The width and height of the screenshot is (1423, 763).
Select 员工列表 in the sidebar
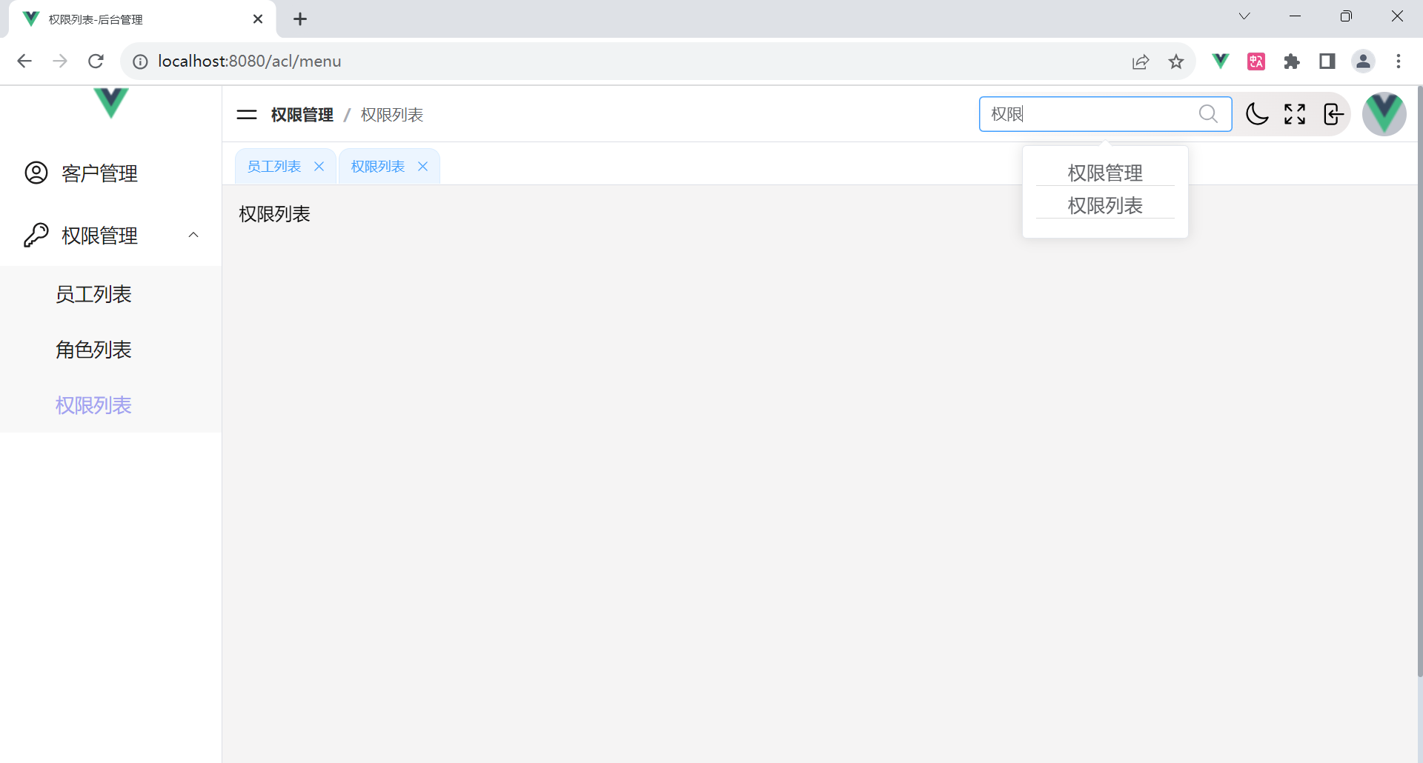click(93, 294)
